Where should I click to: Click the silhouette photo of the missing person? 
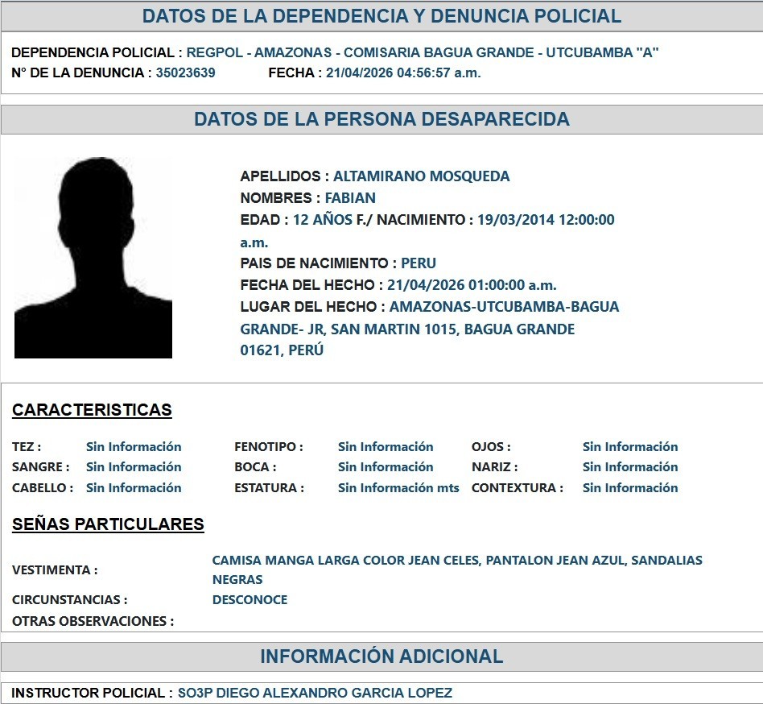[93, 257]
